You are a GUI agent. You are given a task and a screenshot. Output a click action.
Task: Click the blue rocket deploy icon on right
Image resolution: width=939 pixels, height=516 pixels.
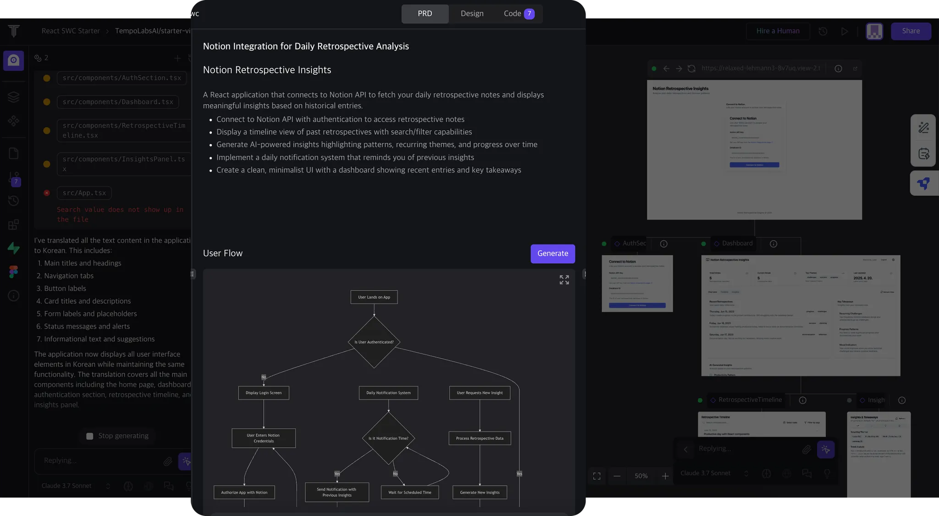[x=923, y=183]
